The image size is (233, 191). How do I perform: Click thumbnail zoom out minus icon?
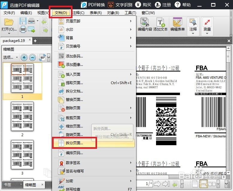click(x=32, y=57)
